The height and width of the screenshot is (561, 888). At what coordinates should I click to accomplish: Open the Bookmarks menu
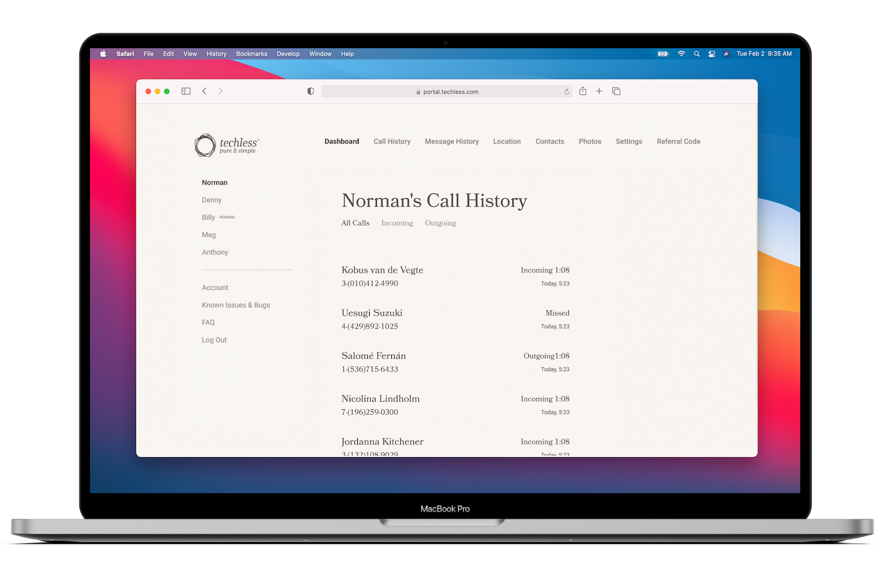[x=251, y=54]
